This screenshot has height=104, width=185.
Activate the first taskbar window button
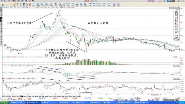click(x=17, y=103)
